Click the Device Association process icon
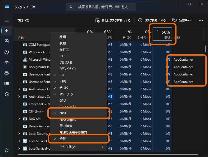Viewport: 208px width, 157px height. [x=25, y=126]
